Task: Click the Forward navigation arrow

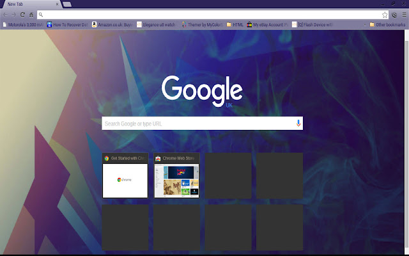Action: click(x=14, y=15)
